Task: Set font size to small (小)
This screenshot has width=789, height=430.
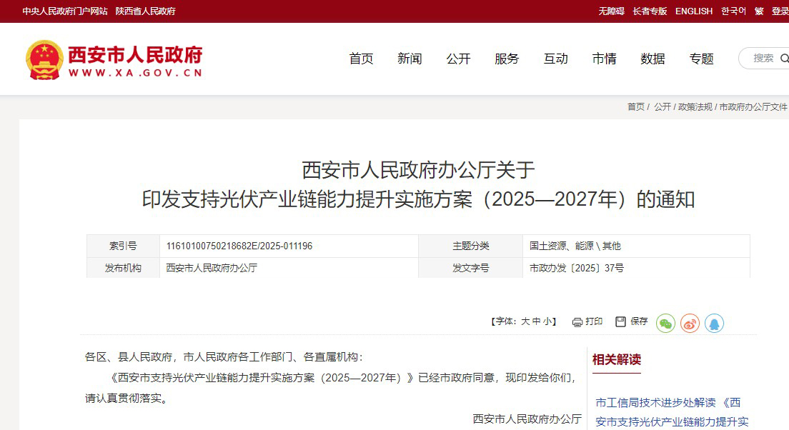Action: [x=547, y=322]
